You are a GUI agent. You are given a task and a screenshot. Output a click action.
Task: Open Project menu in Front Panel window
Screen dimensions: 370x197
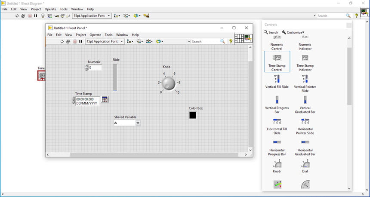point(81,35)
